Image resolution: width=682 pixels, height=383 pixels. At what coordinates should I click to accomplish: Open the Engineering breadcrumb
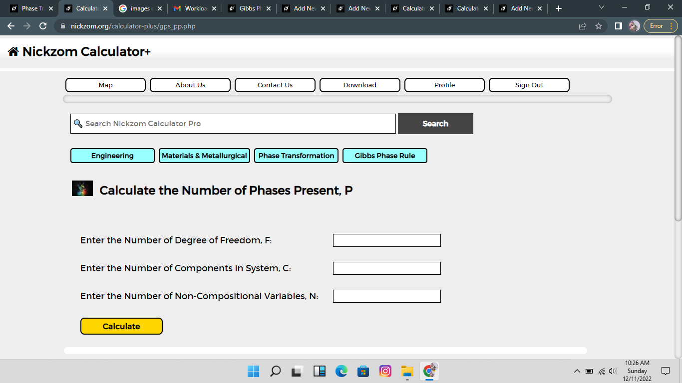(x=112, y=156)
